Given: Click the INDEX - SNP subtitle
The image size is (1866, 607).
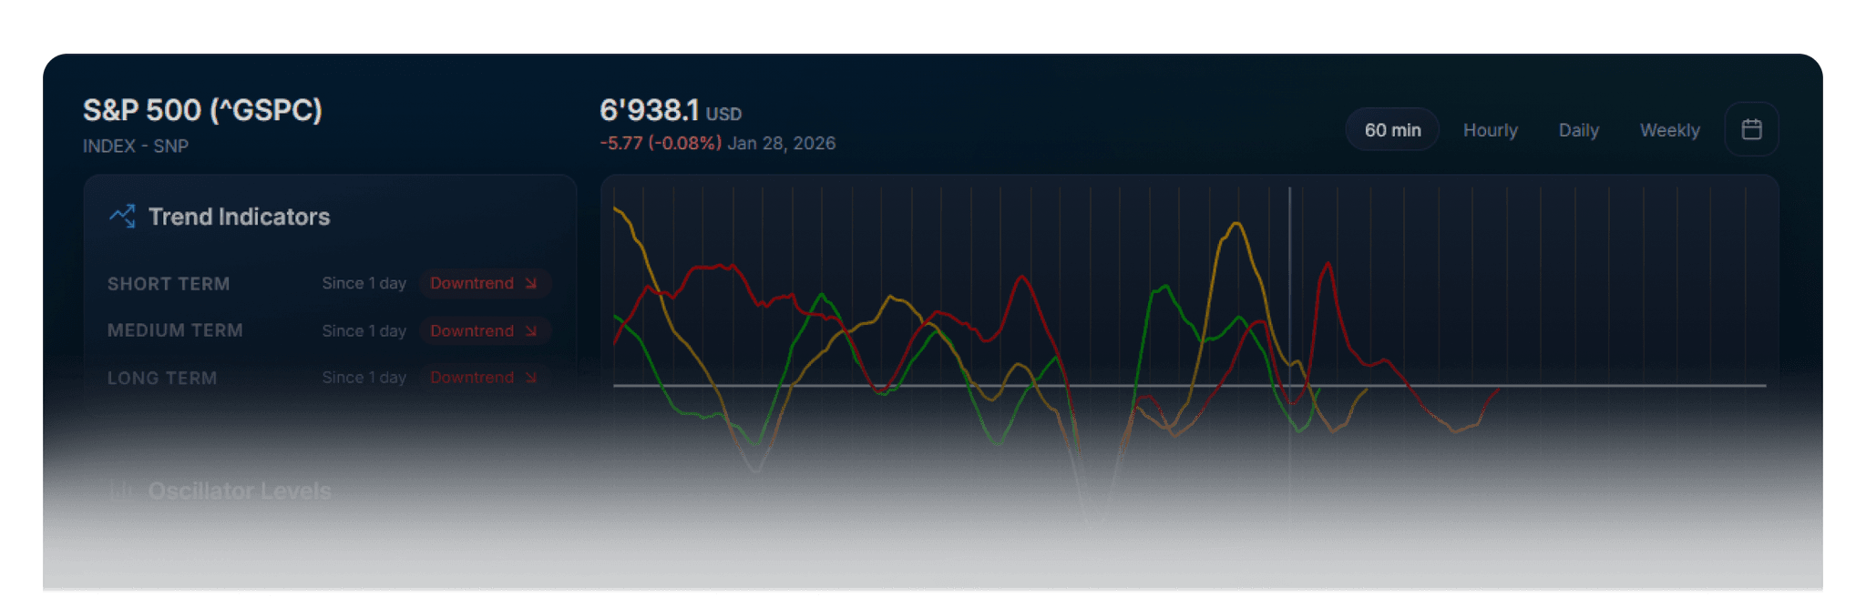Looking at the screenshot, I should 136,146.
